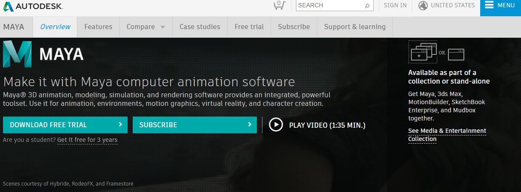Image resolution: width=521 pixels, height=192 pixels.
Task: Click the stand-alone single window icon
Action: (x=456, y=54)
